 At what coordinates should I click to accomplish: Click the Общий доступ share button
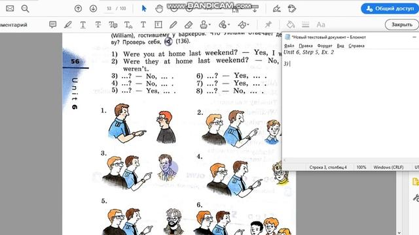[390, 8]
